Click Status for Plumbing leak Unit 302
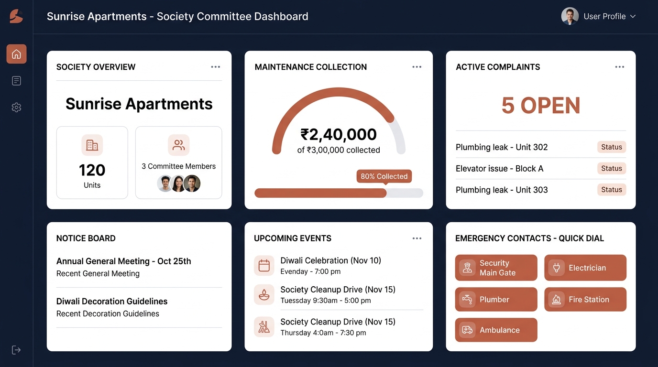Viewport: 658px width, 367px height. (612, 147)
